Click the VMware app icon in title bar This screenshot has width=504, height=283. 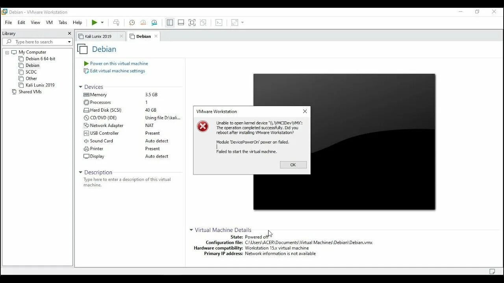[4, 12]
